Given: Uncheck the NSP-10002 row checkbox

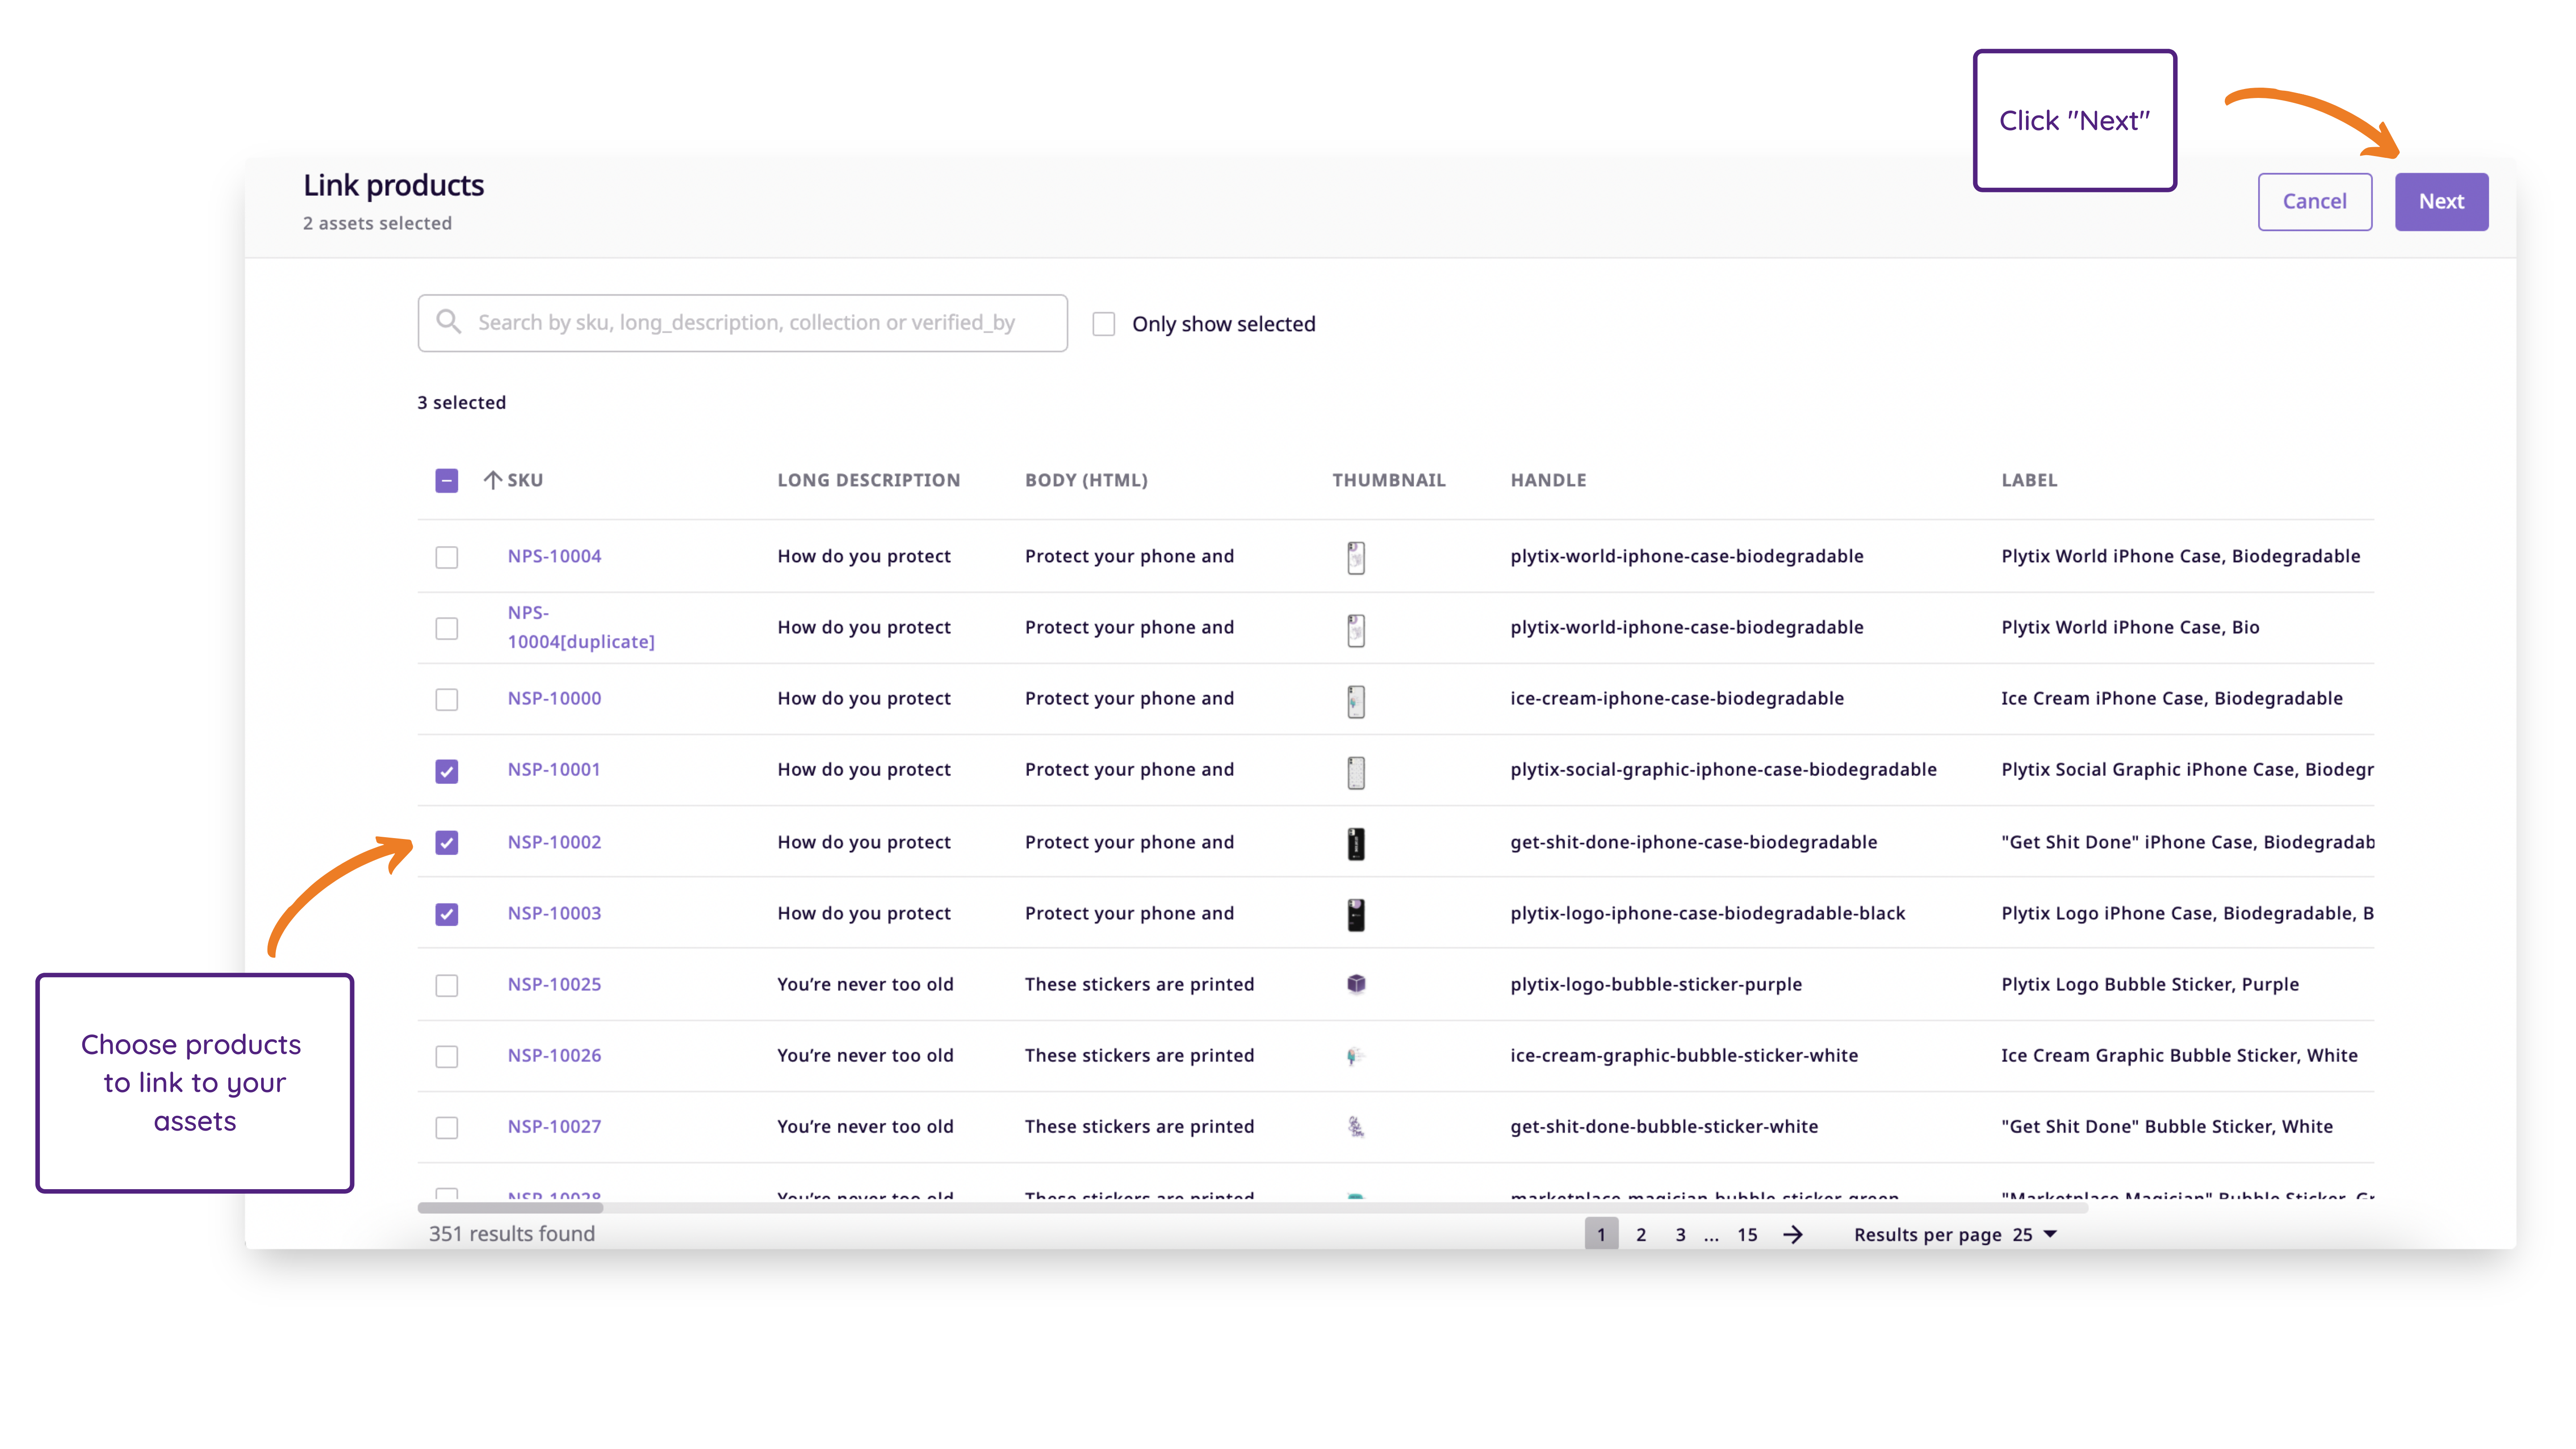Looking at the screenshot, I should (x=447, y=843).
